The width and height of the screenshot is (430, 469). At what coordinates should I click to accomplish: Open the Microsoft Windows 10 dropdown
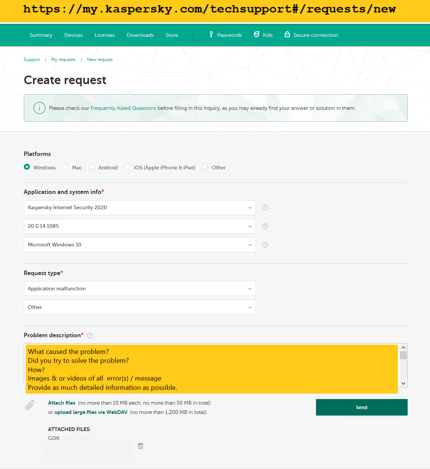(140, 245)
